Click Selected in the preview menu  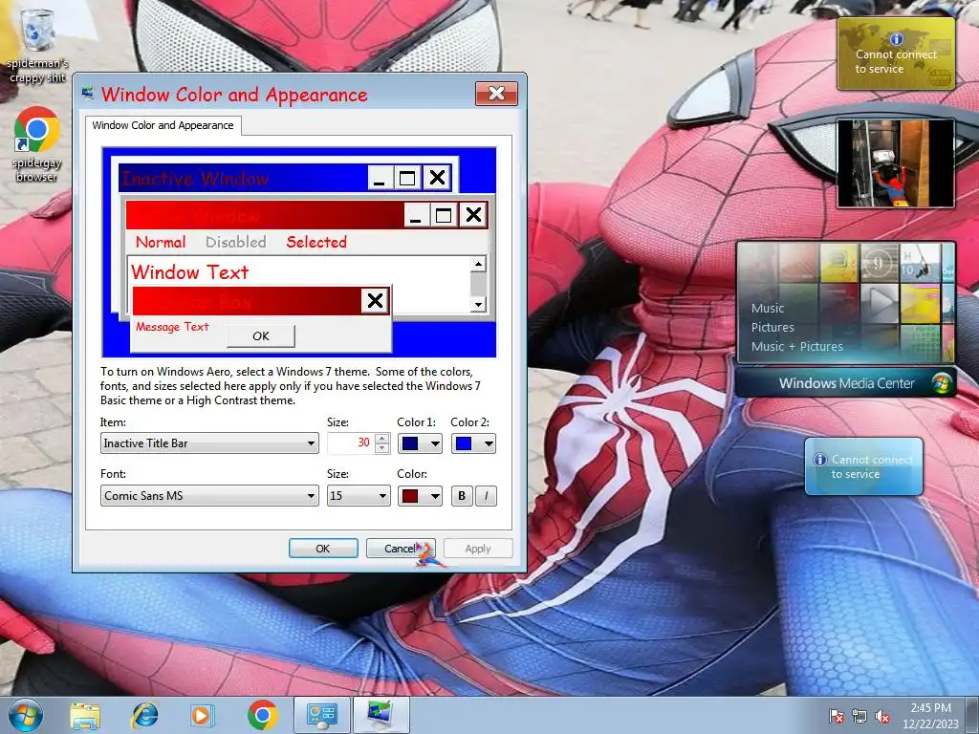[315, 242]
